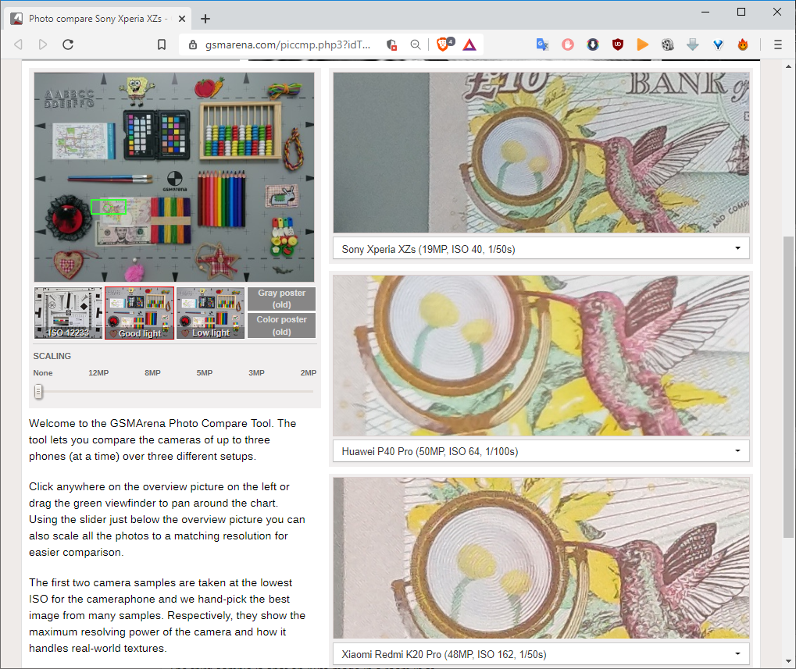Screen dimensions: 796x669
Task: Click the page vertical scrollbar thumb
Action: [x=788, y=387]
